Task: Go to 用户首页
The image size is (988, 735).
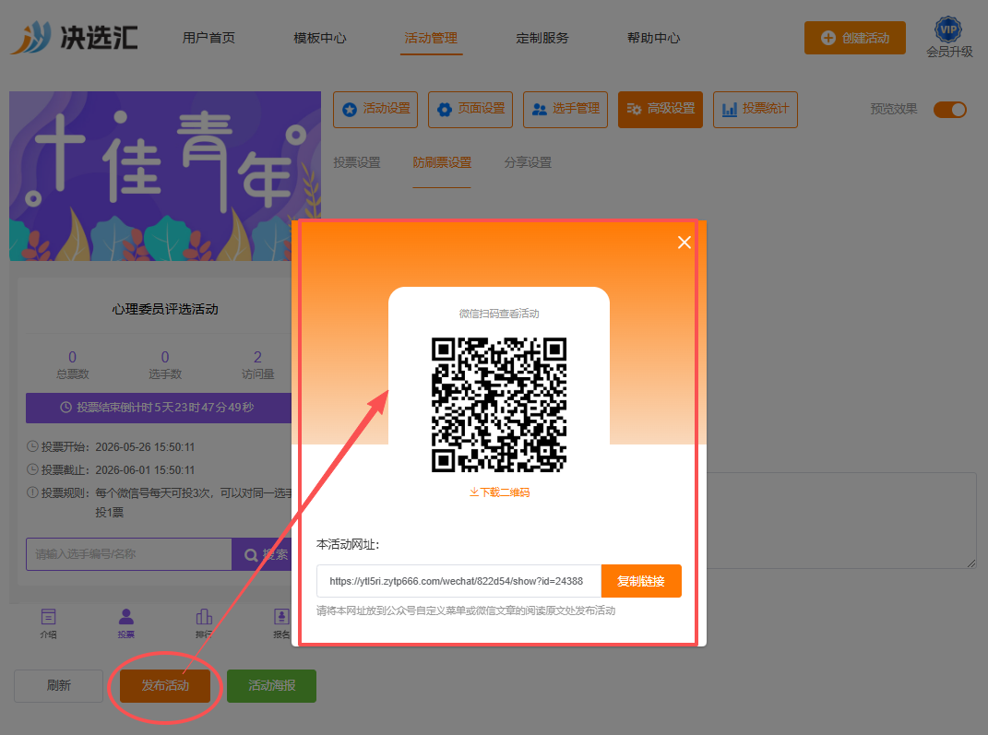Action: 208,38
